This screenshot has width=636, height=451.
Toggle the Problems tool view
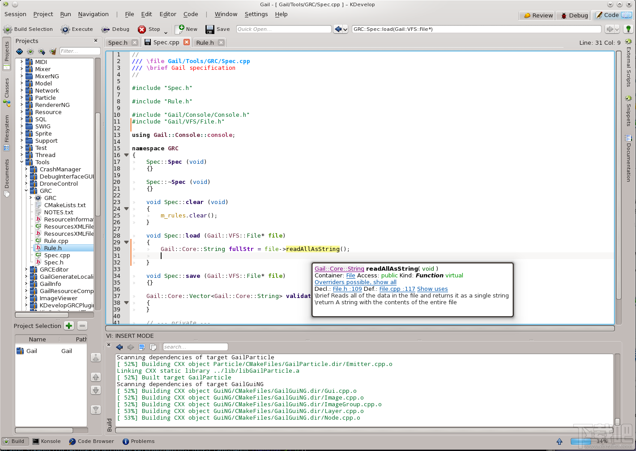pyautogui.click(x=139, y=441)
